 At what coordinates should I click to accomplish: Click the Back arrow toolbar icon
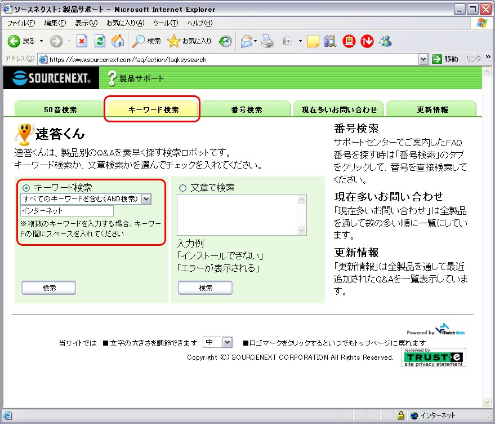pyautogui.click(x=14, y=41)
